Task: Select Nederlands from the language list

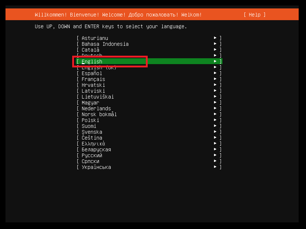Action: [96, 108]
